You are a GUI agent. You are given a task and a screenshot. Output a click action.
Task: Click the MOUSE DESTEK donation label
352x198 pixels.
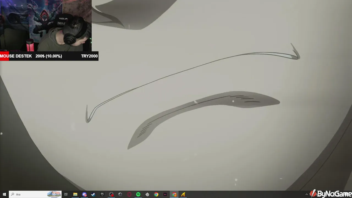coord(16,56)
